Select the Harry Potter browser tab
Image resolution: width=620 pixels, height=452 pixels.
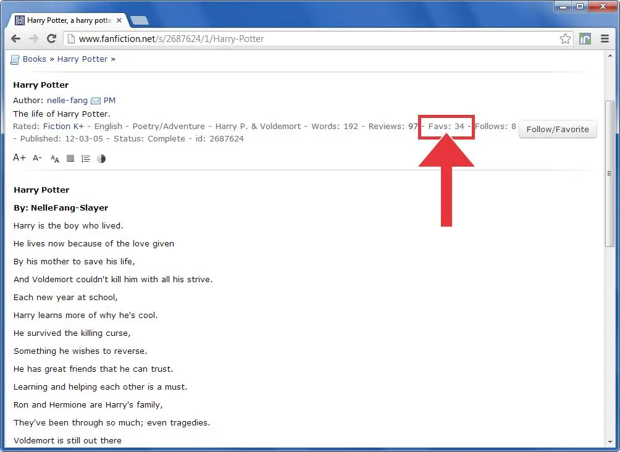click(x=68, y=20)
